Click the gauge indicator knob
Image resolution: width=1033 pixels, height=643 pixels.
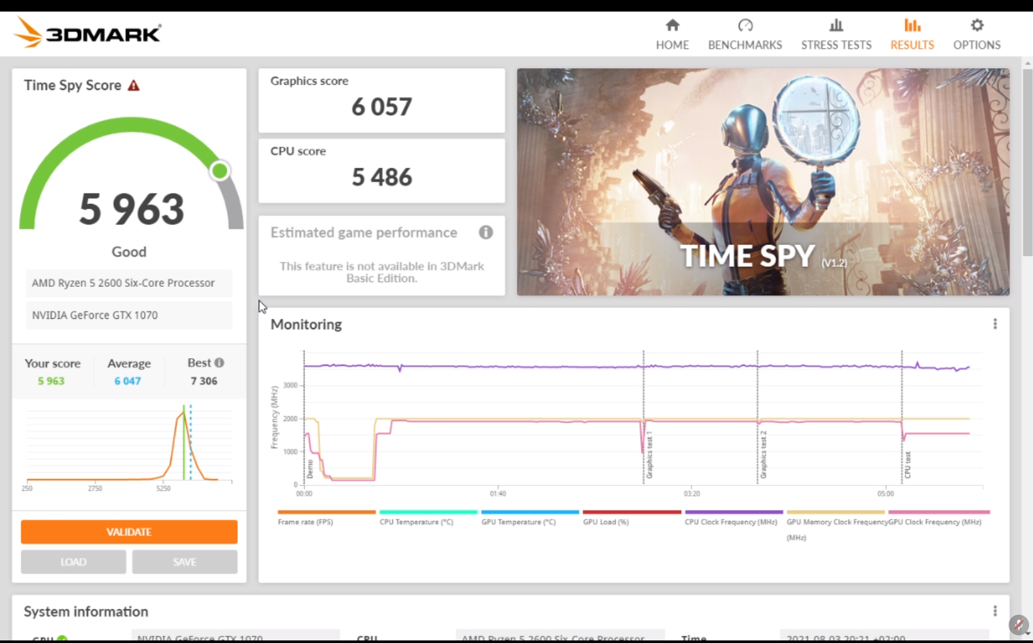pyautogui.click(x=219, y=170)
